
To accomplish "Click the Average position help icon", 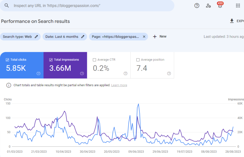I will coord(169,73).
